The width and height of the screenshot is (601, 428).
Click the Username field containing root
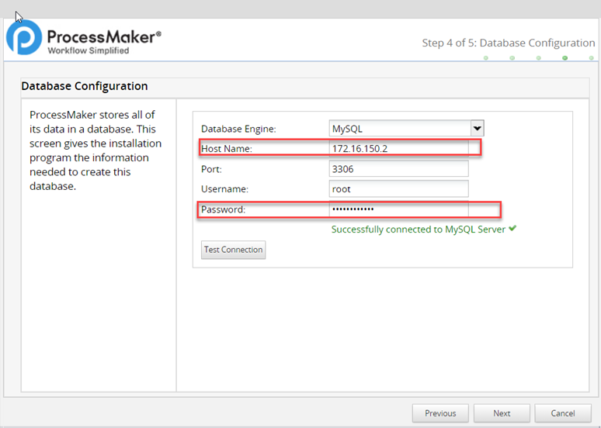pyautogui.click(x=398, y=188)
